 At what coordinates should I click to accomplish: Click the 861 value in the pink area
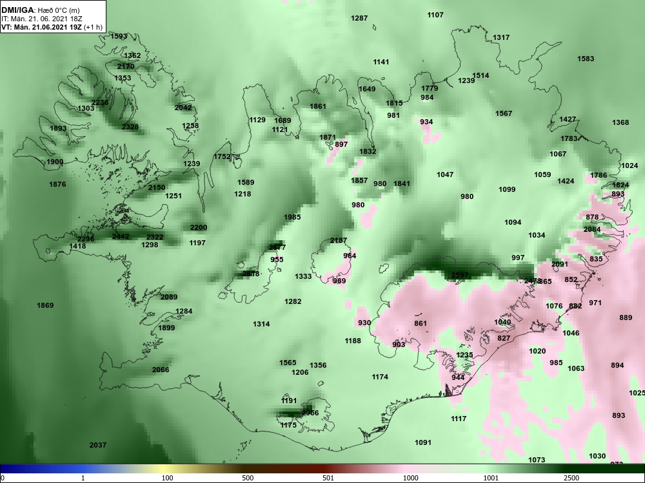(421, 323)
